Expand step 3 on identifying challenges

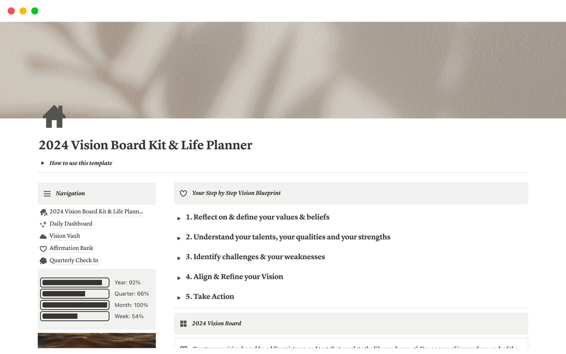(179, 258)
